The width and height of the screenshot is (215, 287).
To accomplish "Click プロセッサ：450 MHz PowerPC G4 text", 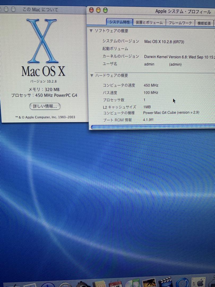I will pos(44,95).
